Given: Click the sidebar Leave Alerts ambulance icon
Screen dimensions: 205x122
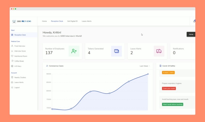Looking at the screenshot, I should pos(12,82).
